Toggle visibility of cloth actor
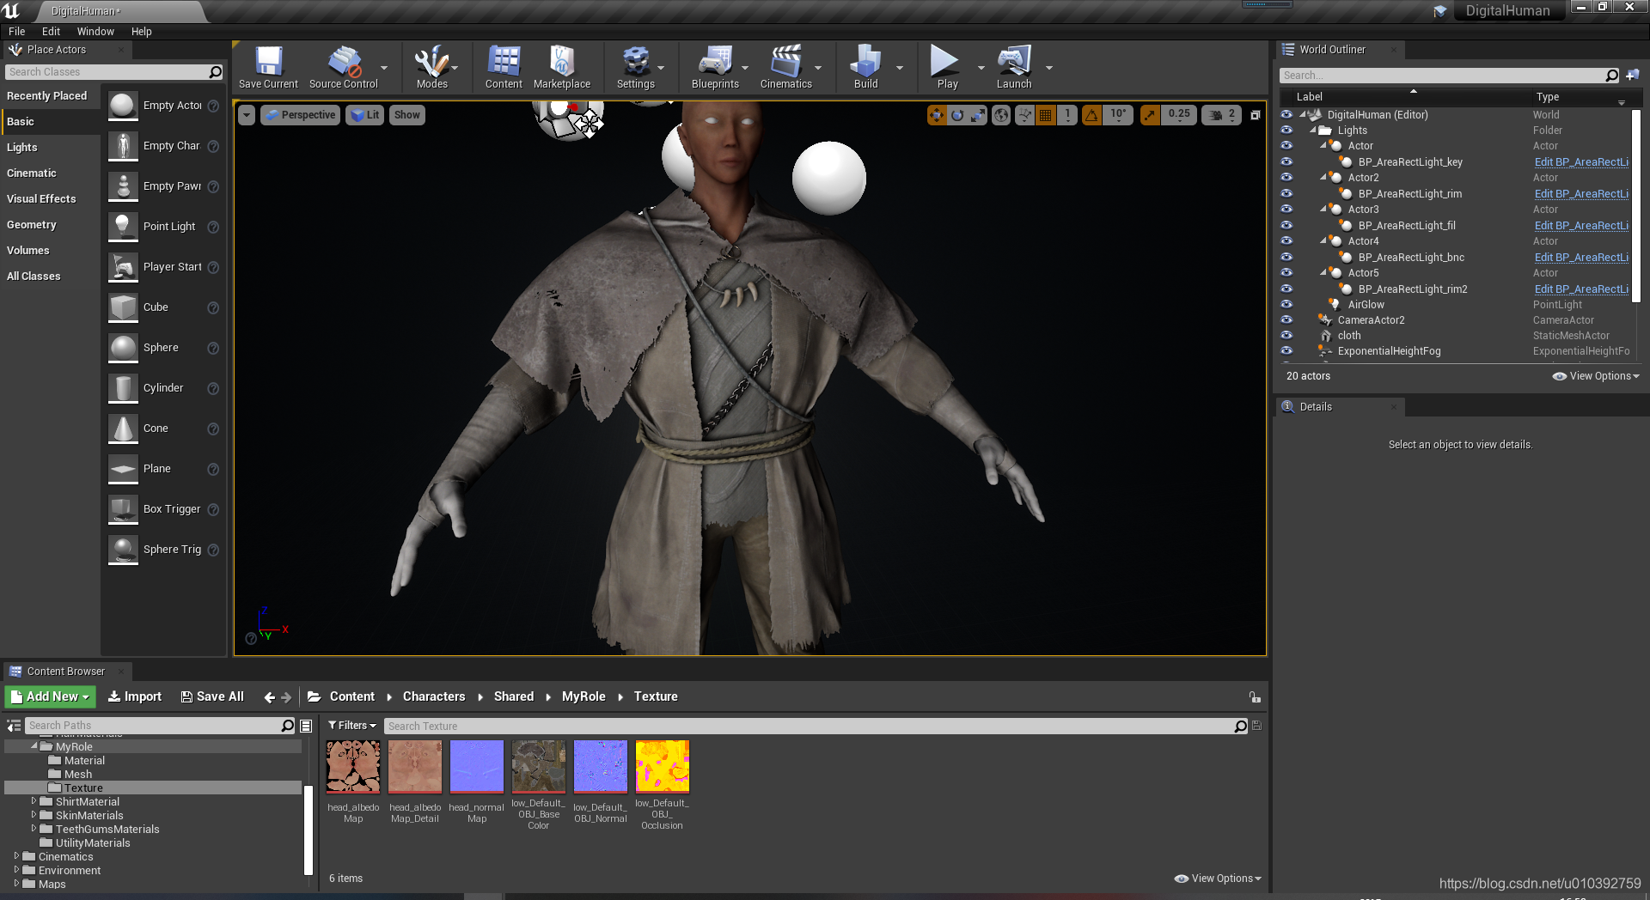Screen dimensions: 1650x900 tap(1286, 335)
